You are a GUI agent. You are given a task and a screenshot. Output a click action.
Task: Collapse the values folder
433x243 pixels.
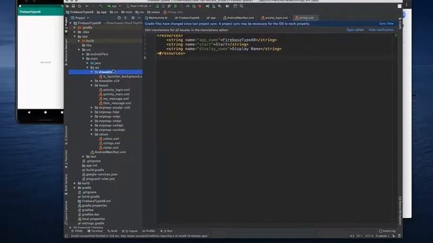92,134
